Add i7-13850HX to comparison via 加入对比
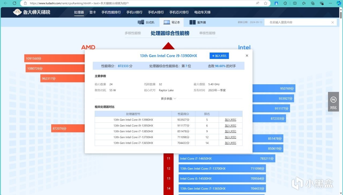The image size is (343, 195). point(230,131)
